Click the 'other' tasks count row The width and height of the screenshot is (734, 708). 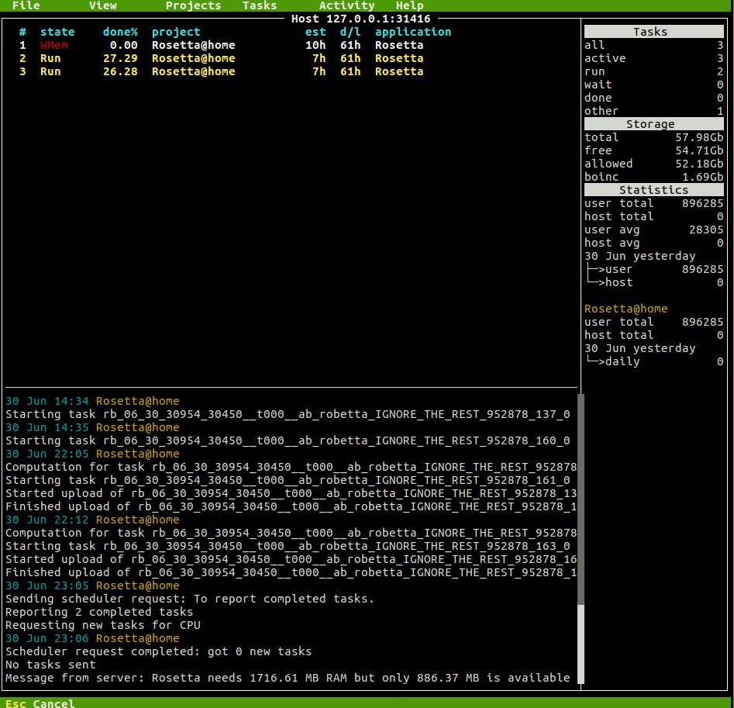coord(653,111)
